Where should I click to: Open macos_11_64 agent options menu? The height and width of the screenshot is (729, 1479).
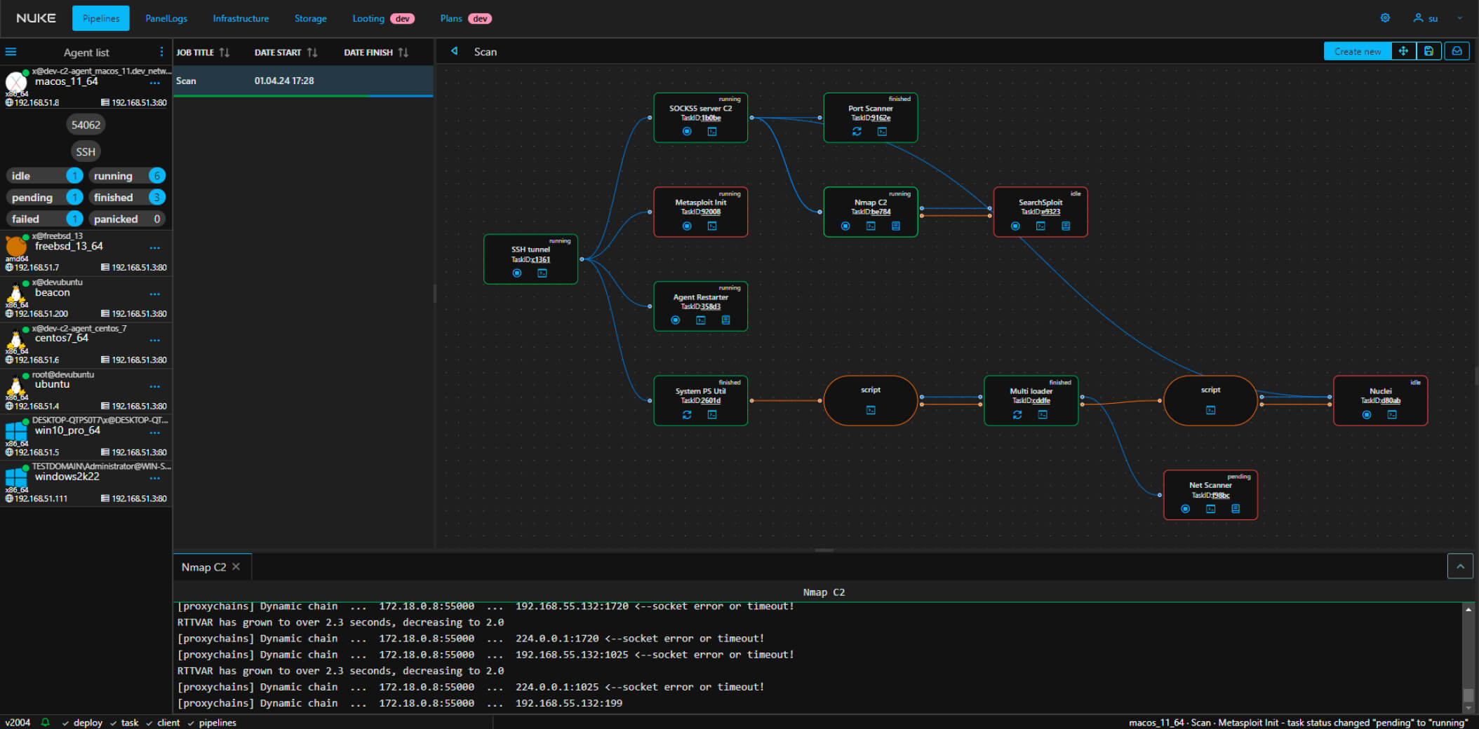[154, 83]
